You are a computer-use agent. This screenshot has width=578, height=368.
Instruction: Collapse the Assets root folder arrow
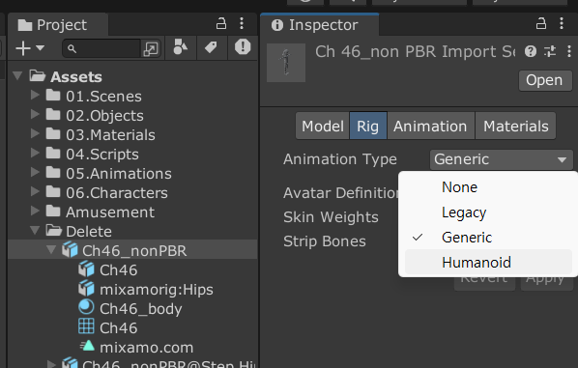[x=17, y=76]
